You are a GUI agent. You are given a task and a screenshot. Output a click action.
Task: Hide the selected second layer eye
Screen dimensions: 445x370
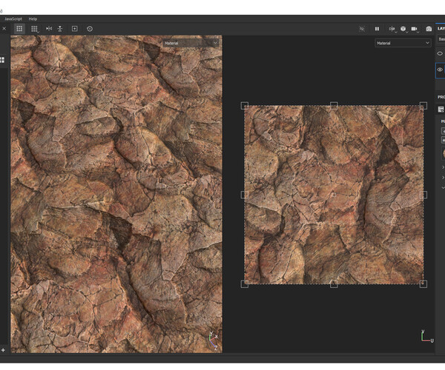click(x=440, y=70)
